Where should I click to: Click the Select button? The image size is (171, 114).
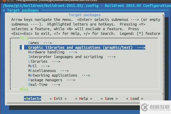pos(33,99)
